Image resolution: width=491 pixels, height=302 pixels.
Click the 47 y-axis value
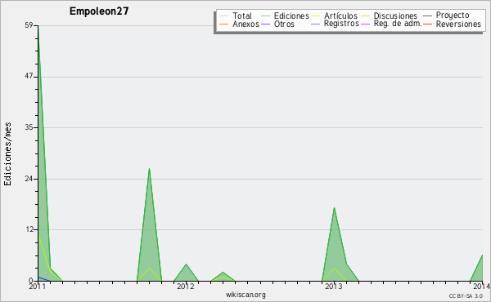coord(29,77)
